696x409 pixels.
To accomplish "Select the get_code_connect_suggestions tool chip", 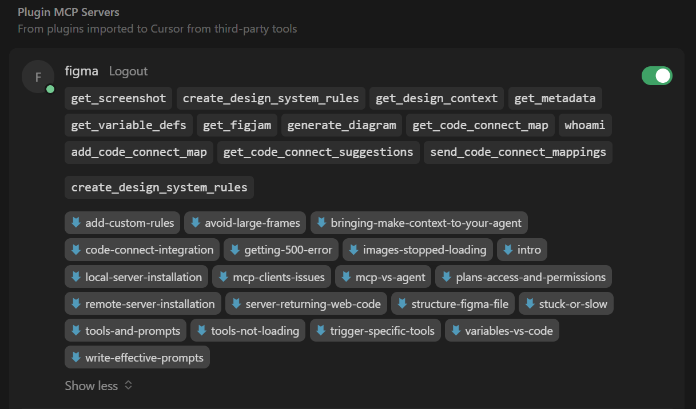I will pyautogui.click(x=318, y=152).
